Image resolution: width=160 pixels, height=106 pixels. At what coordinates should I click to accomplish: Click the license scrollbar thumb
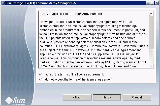click(151, 32)
